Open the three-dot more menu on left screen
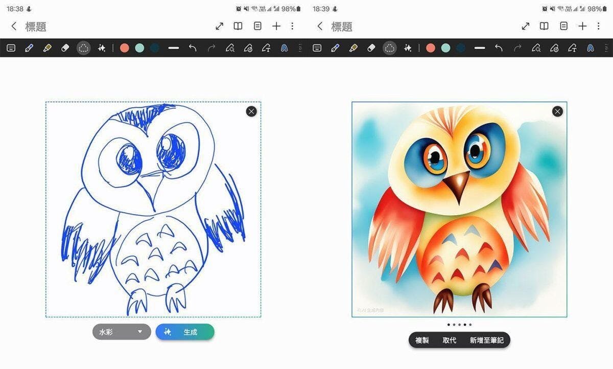This screenshot has height=369, width=613. 292,26
